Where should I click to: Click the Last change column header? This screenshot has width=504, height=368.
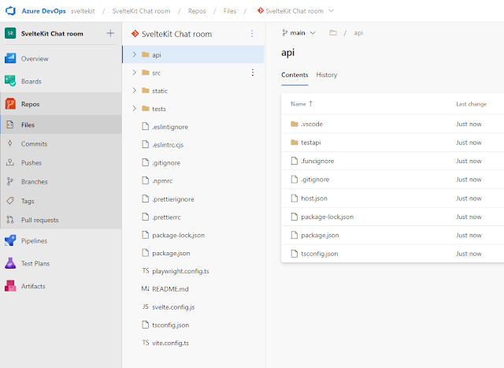point(471,104)
